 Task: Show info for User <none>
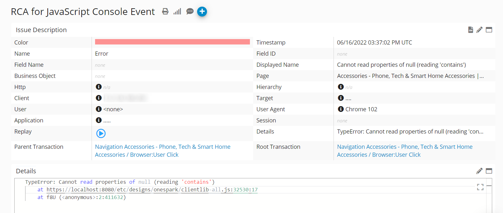(x=99, y=109)
